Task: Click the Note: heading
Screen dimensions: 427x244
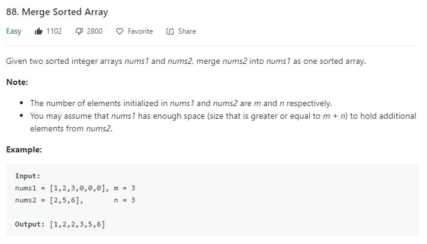Action: coord(17,82)
